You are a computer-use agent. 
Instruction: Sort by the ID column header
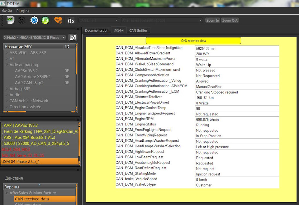(69, 46)
